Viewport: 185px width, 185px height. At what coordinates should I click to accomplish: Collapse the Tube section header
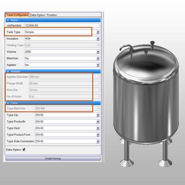pyautogui.click(x=53, y=103)
